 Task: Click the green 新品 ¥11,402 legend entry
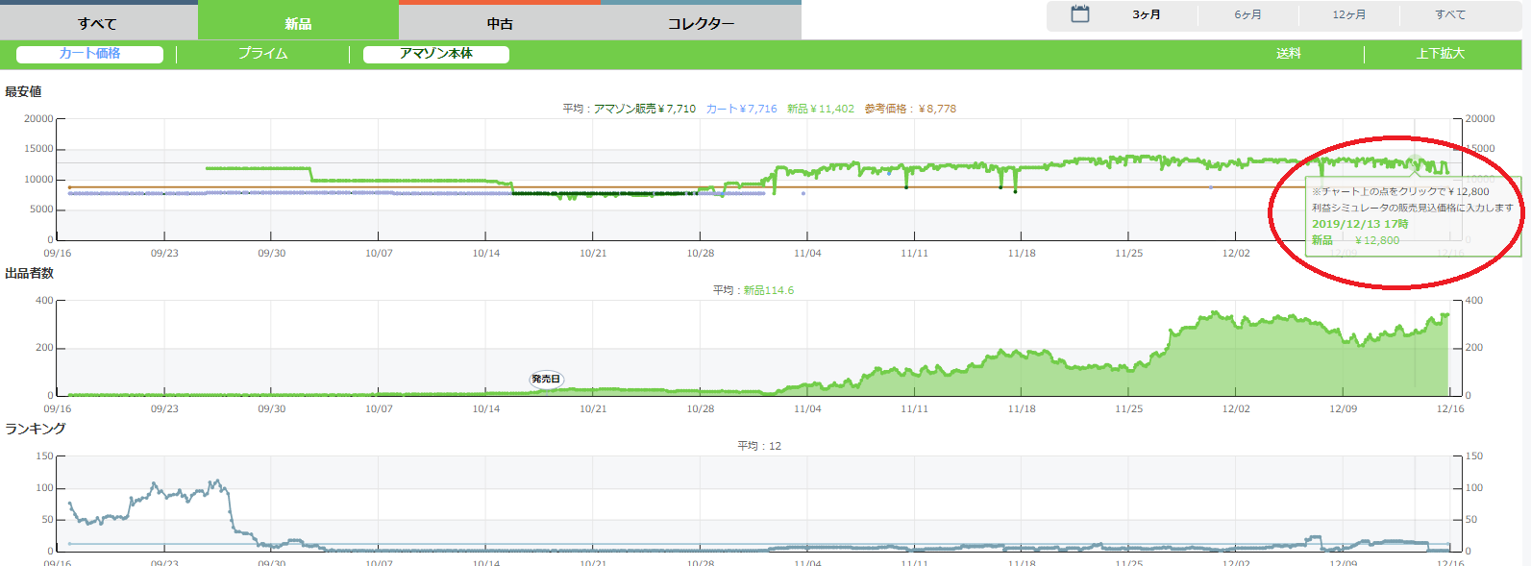pyautogui.click(x=820, y=109)
